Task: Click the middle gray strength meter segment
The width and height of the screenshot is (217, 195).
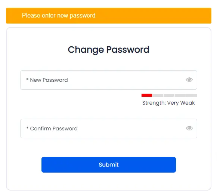Action: (x=169, y=95)
